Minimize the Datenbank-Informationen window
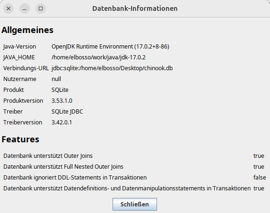The image size is (270, 213). 25,8
